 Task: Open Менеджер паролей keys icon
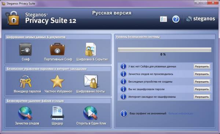point(25,82)
